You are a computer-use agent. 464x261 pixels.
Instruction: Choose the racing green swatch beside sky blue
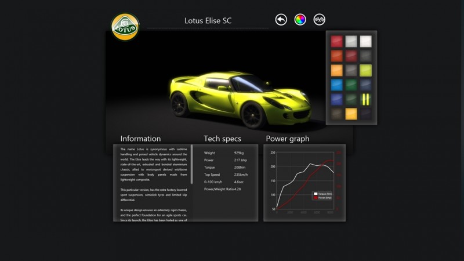pos(351,85)
